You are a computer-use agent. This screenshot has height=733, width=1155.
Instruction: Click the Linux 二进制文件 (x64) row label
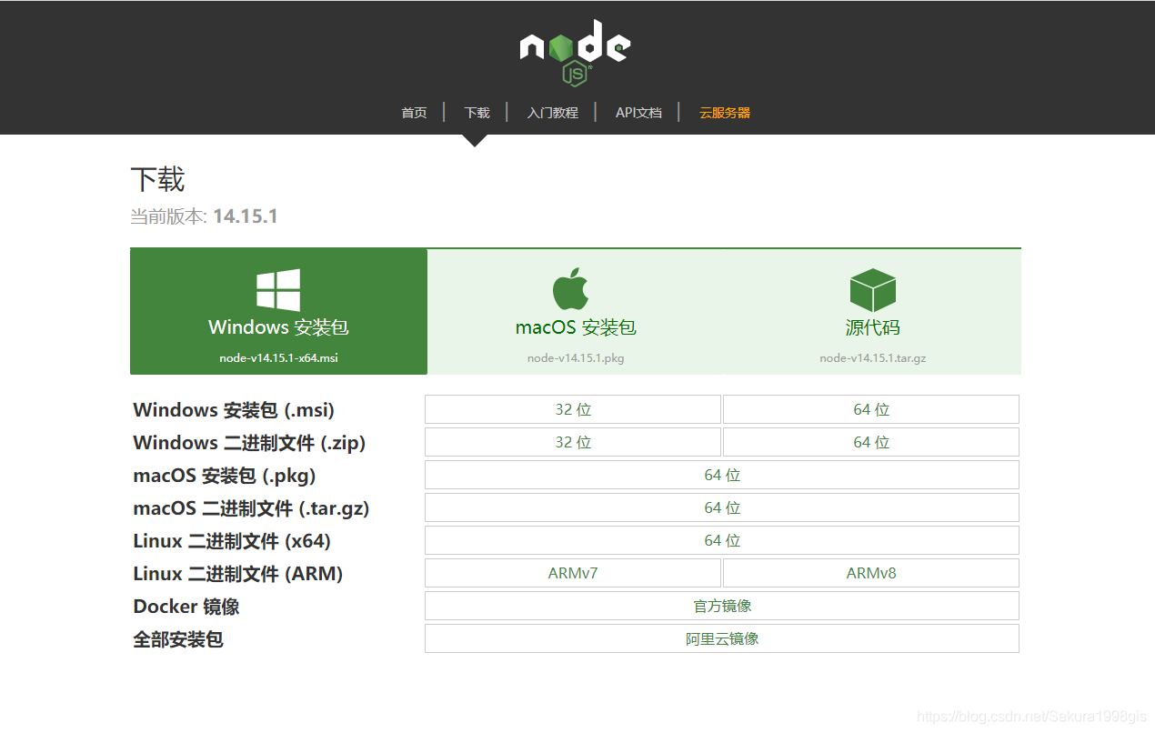tap(232, 541)
